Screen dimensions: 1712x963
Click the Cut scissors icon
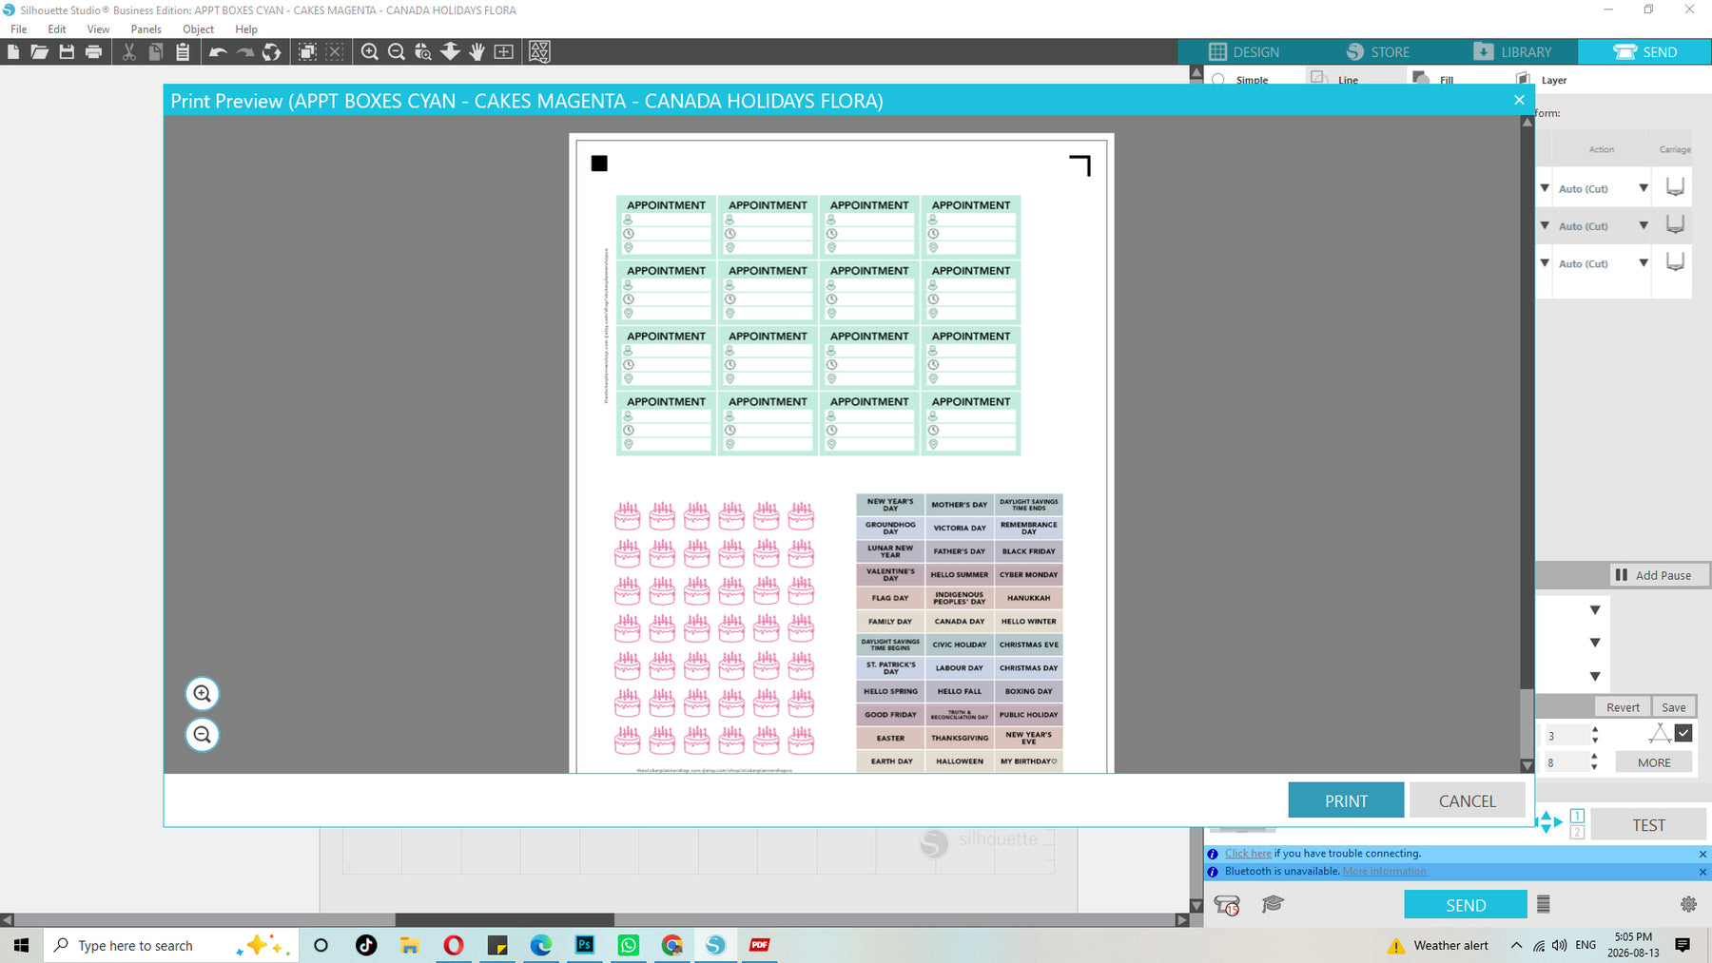[x=129, y=52]
